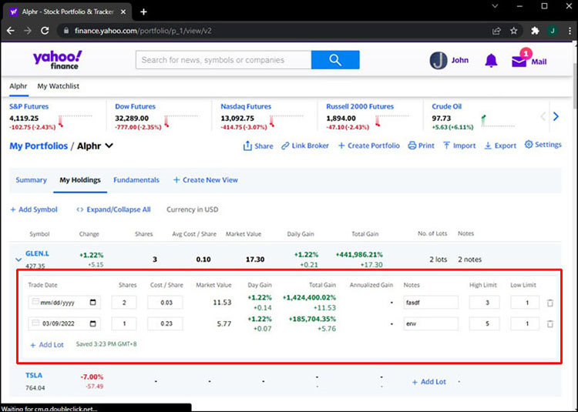Delete the first lot with trash icon
This screenshot has height=412, width=578.
tap(549, 303)
